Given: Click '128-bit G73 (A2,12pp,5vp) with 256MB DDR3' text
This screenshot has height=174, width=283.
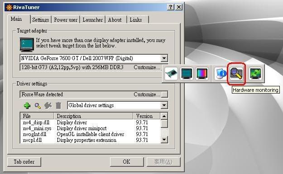Looking at the screenshot, I should click(72, 67).
